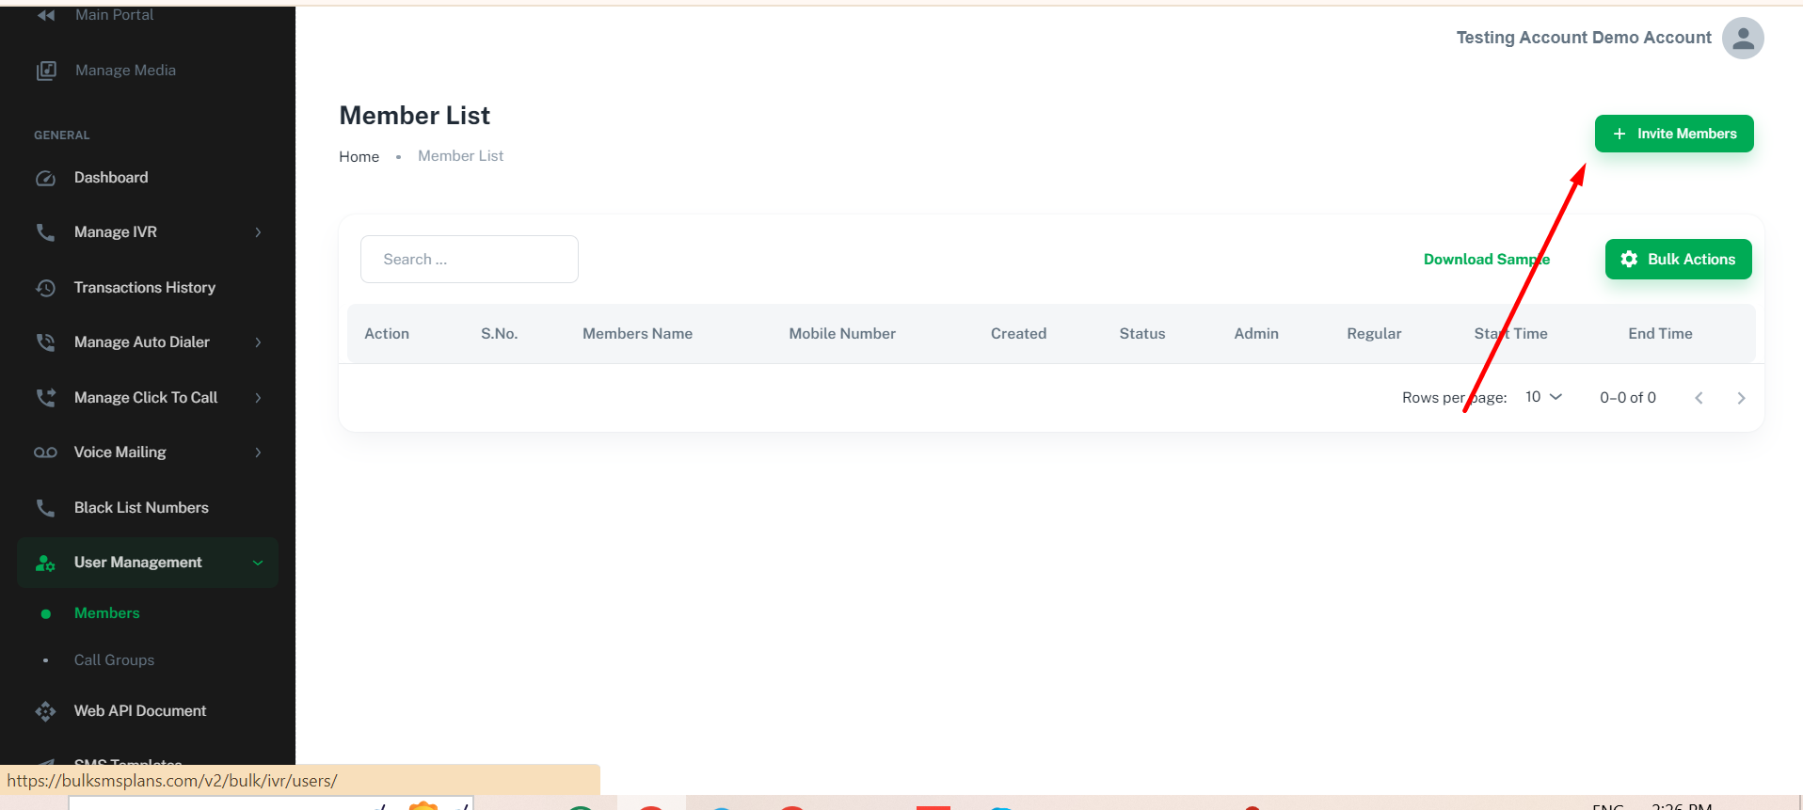The width and height of the screenshot is (1803, 810).
Task: Click the S.No. column header
Action: pos(500,334)
